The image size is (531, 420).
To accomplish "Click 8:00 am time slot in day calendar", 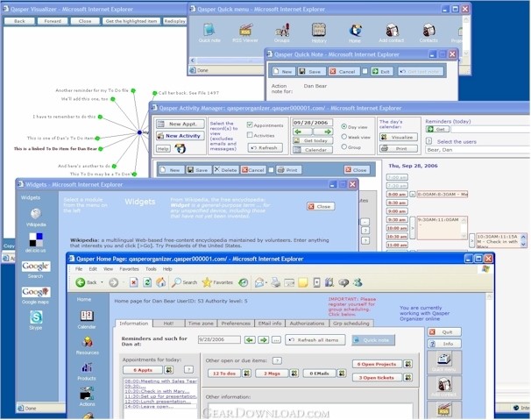I will [x=397, y=195].
